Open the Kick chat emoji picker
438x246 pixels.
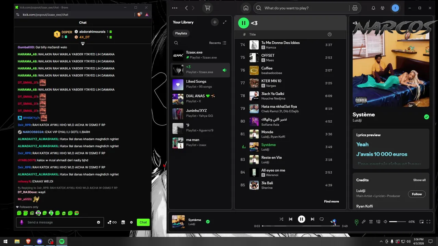[99, 222]
